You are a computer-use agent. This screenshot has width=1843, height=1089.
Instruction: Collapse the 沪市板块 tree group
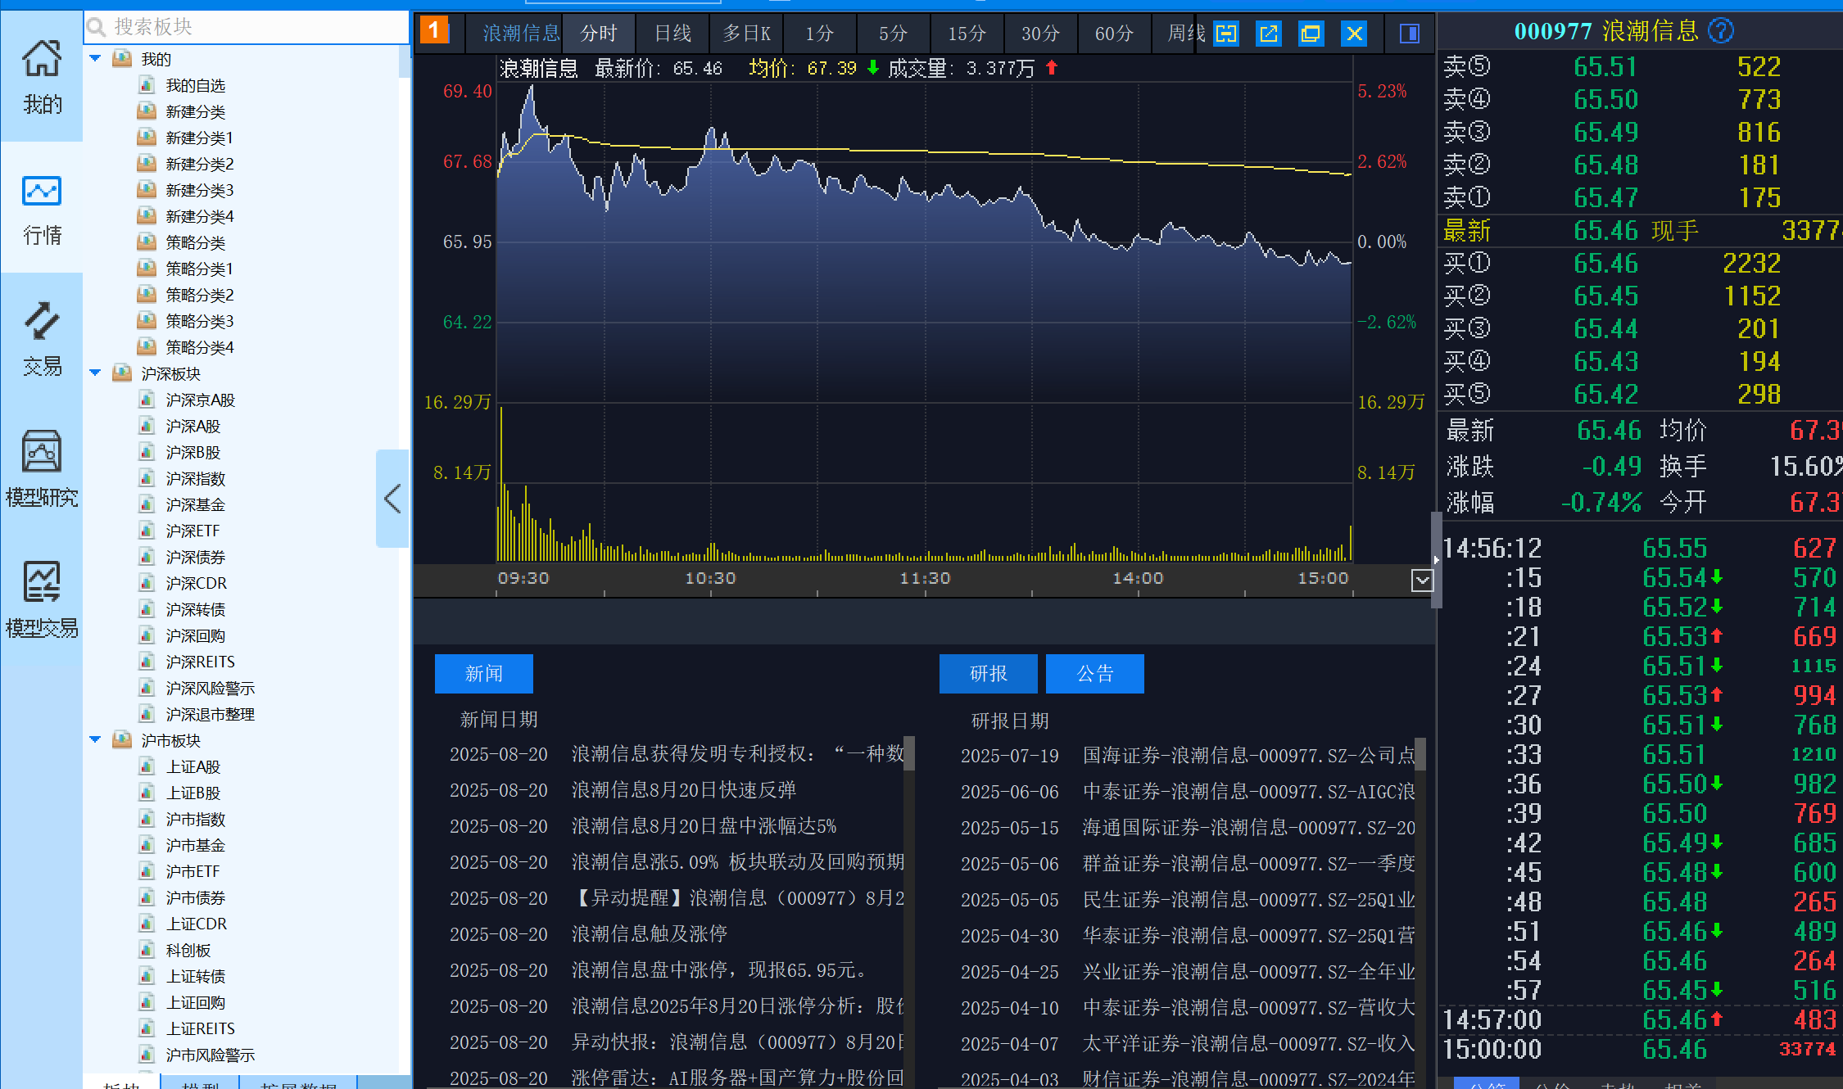95,740
